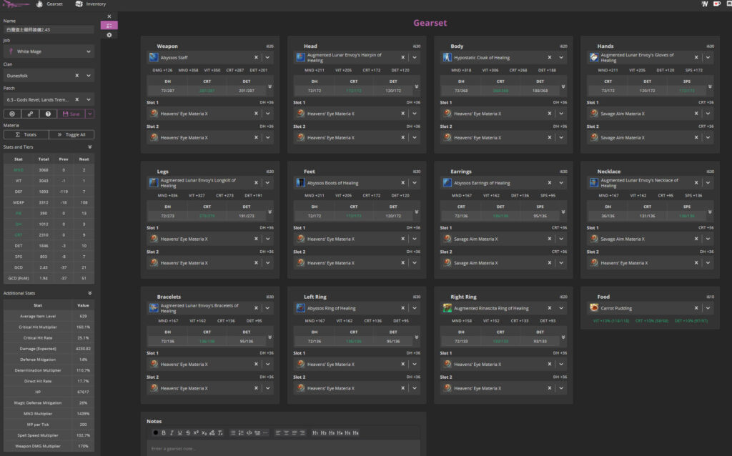Toggle the Totals materia view
732x456 pixels.
pos(26,134)
